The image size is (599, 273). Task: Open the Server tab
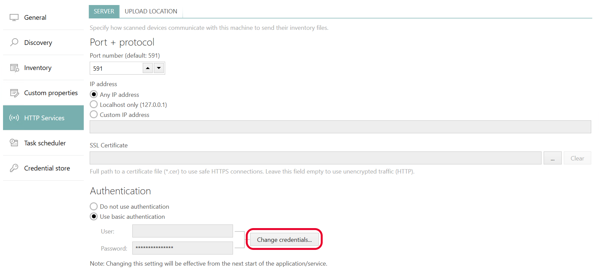(104, 11)
